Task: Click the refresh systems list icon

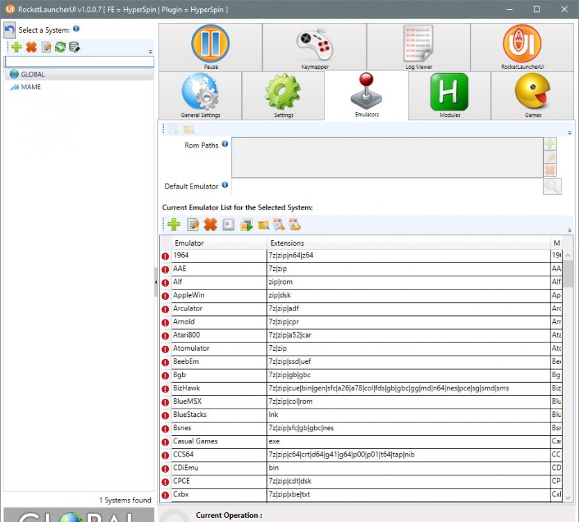Action: coord(60,47)
